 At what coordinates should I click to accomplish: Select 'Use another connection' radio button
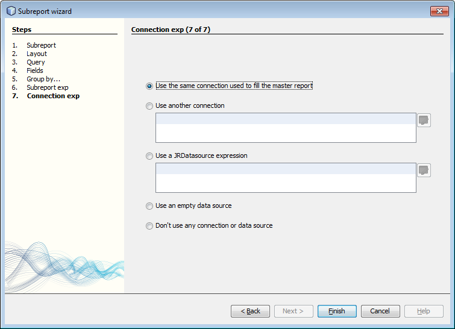pos(149,106)
